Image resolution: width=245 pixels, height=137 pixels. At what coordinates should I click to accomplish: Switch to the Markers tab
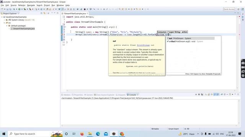point(66,95)
